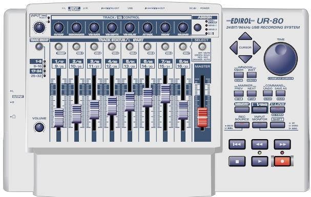The height and width of the screenshot is (197, 311).
Task: Click the RESONANCE control knob
Action: (x=76, y=28)
